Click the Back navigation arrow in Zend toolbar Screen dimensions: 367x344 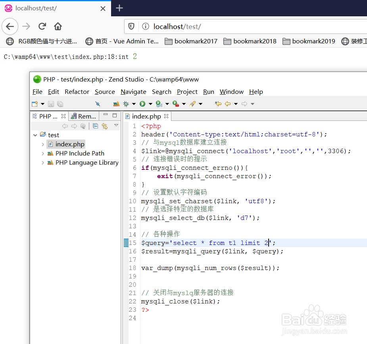click(x=228, y=104)
